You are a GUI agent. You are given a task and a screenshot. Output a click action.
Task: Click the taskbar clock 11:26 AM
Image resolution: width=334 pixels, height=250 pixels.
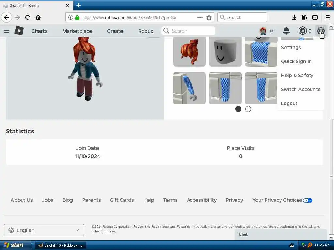pos(322,245)
